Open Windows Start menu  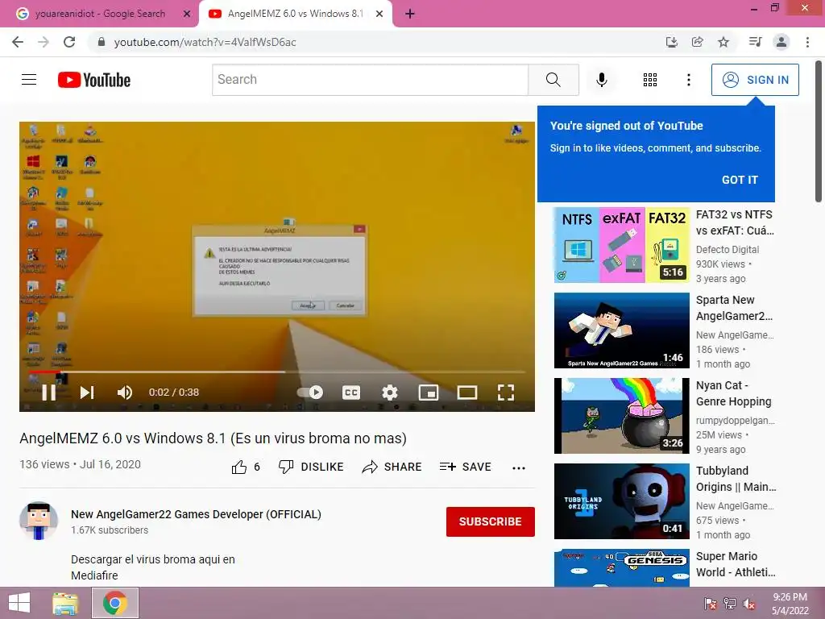(x=19, y=603)
